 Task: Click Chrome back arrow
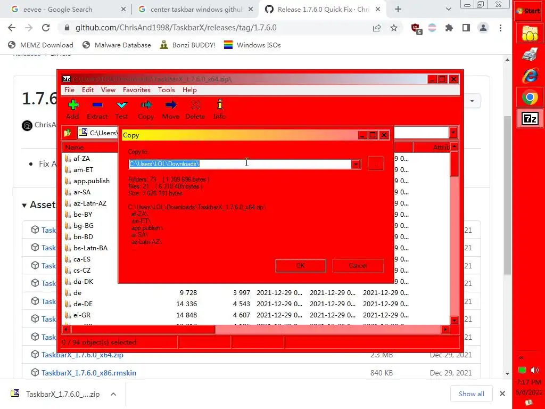pos(12,28)
